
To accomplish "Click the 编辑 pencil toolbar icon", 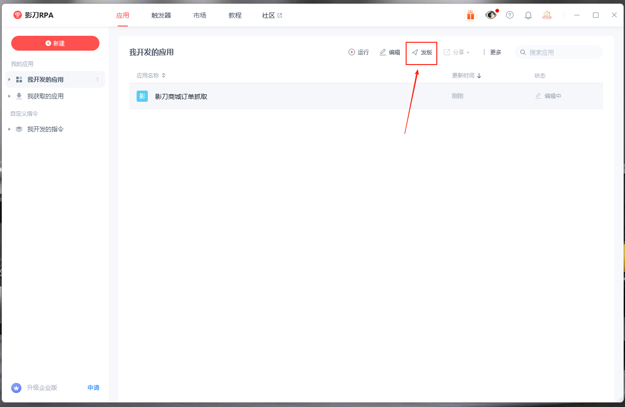I will coord(383,52).
